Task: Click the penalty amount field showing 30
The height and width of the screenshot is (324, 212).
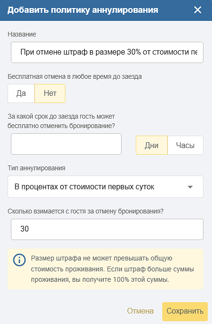Action: (107, 229)
